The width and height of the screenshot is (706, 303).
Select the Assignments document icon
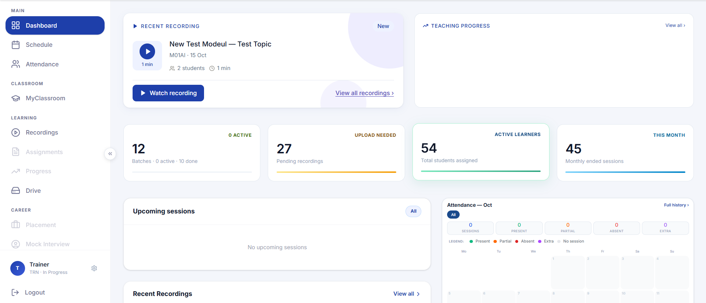[x=15, y=152]
